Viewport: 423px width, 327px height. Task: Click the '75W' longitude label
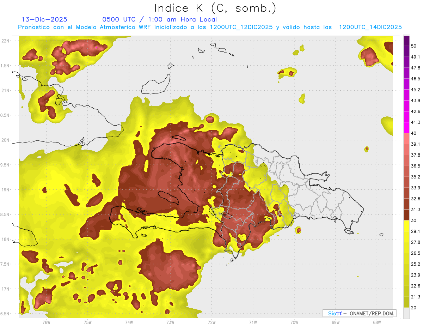(88, 322)
